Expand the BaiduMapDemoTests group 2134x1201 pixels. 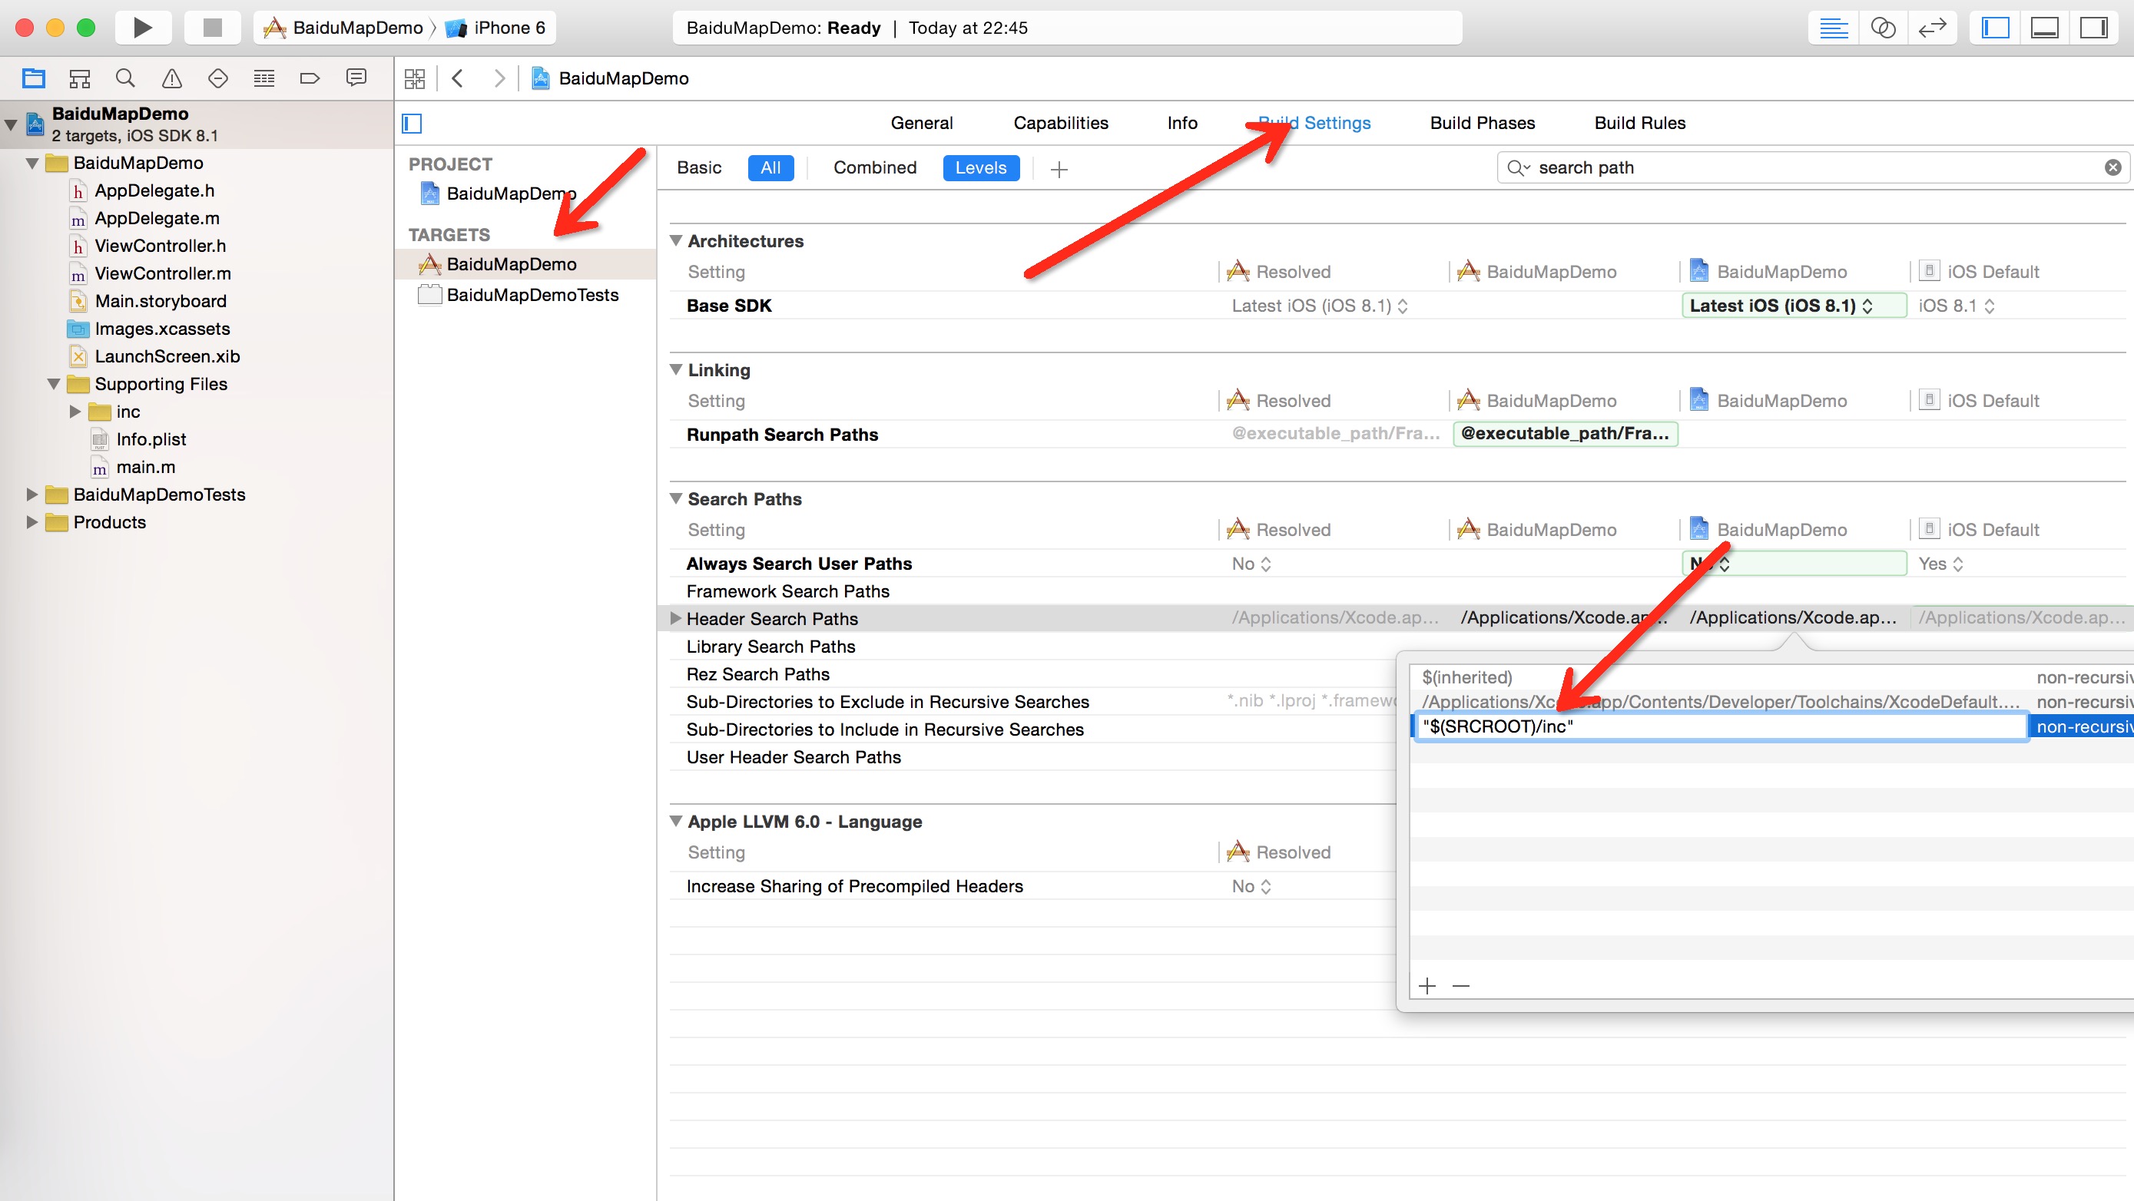tap(32, 495)
